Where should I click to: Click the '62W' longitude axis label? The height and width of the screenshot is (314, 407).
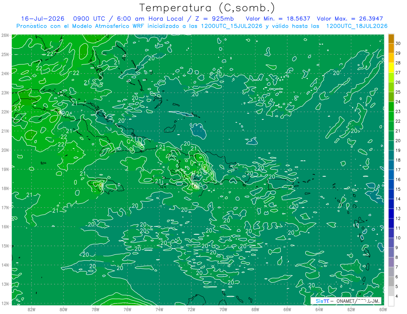pos(351,309)
